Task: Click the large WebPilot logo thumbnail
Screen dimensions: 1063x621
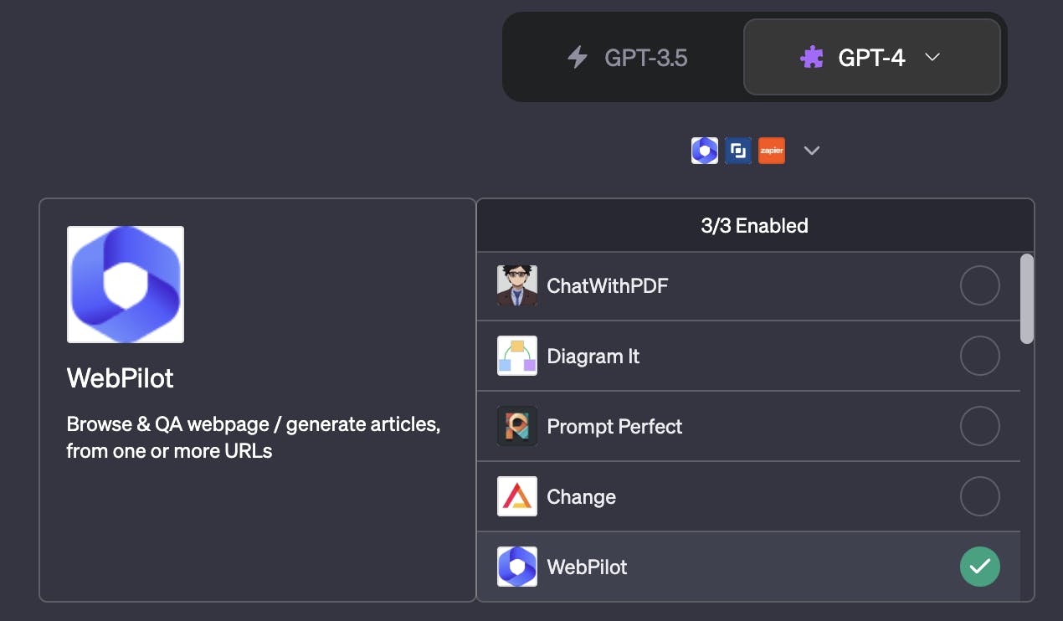Action: (x=126, y=285)
